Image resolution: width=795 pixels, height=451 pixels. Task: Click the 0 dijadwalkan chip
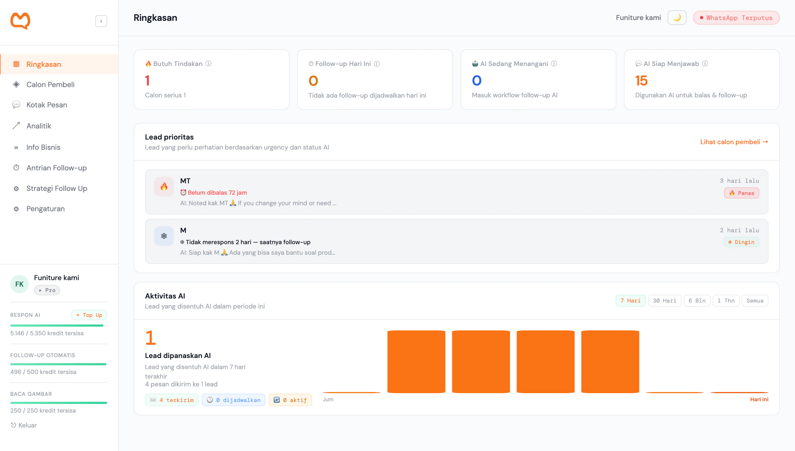[234, 400]
